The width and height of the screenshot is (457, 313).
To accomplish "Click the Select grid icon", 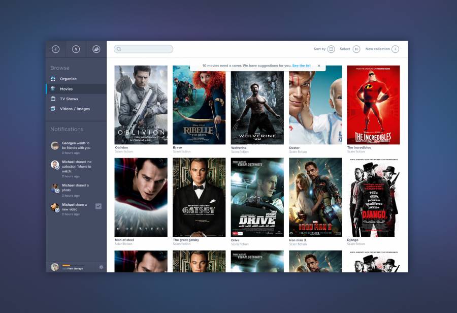I will point(356,49).
